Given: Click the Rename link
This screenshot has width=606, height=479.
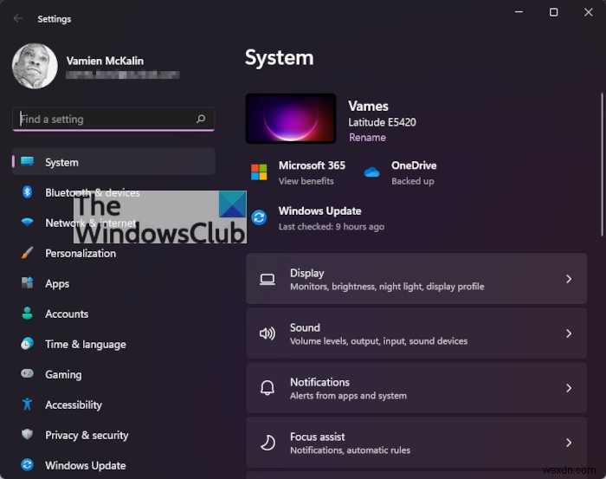Looking at the screenshot, I should (367, 137).
